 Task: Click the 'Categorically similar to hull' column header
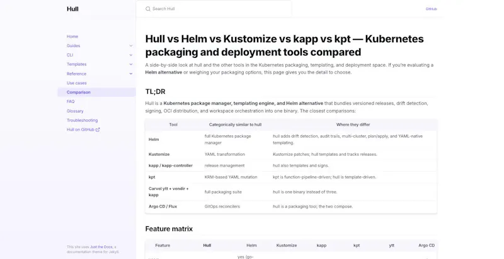pyautogui.click(x=235, y=124)
